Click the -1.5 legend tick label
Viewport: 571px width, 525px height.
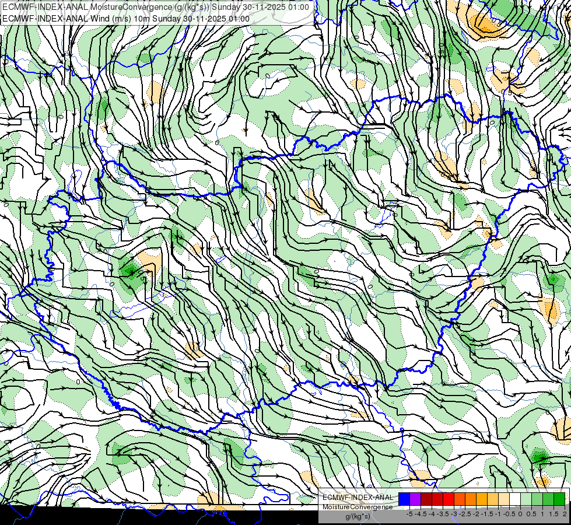(x=487, y=514)
